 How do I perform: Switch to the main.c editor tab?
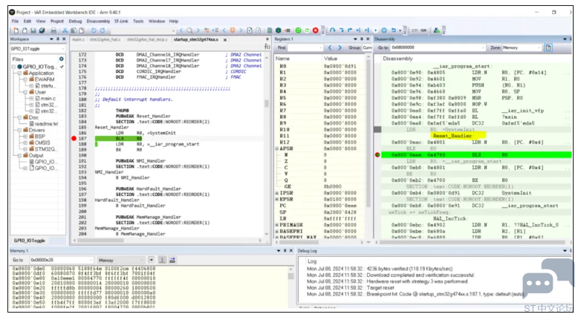coord(78,39)
